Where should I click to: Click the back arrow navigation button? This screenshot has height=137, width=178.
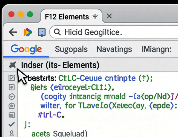[x=13, y=32]
